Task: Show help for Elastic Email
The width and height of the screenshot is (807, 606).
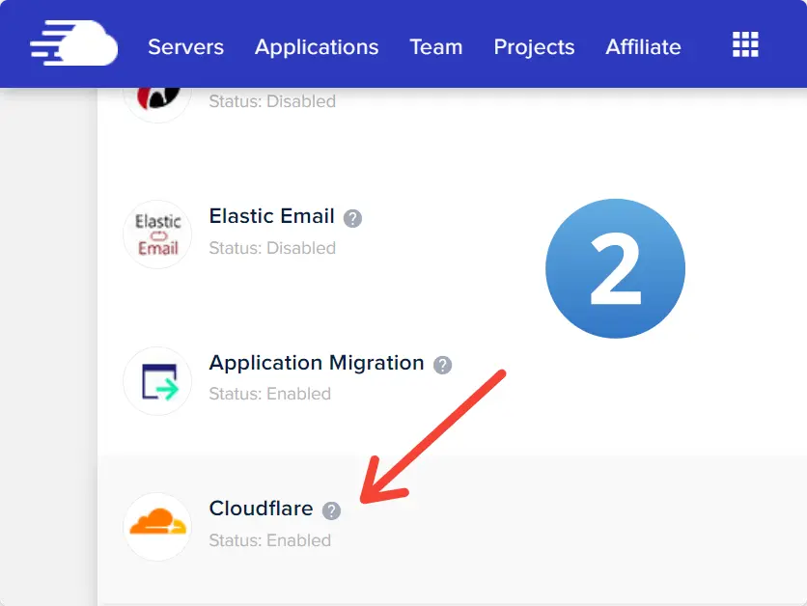Action: tap(352, 218)
